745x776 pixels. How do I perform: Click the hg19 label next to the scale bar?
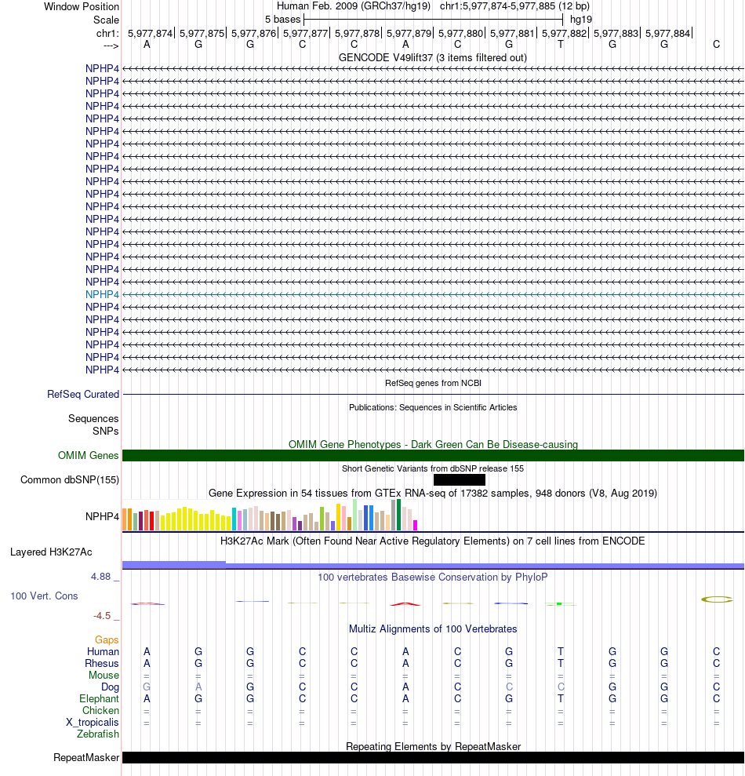pyautogui.click(x=581, y=20)
